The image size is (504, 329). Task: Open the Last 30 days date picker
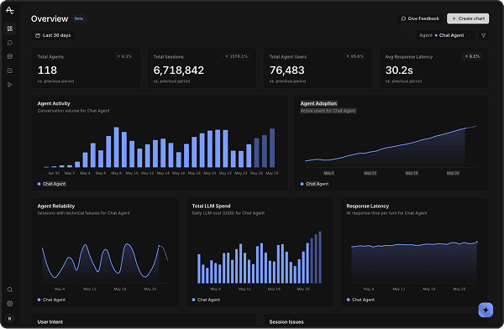(53, 35)
